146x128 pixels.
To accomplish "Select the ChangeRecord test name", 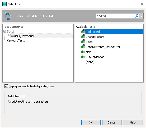I will (x=95, y=37).
